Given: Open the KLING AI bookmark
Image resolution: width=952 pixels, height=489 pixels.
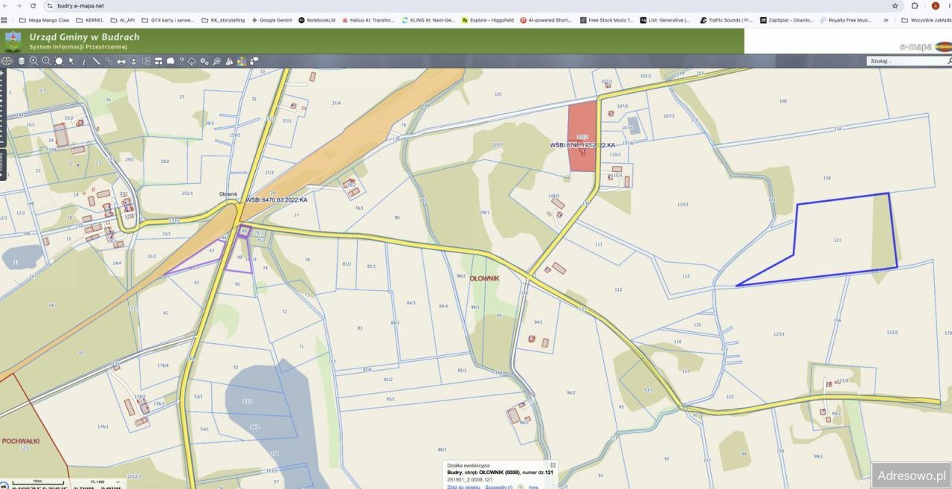Looking at the screenshot, I should [428, 20].
